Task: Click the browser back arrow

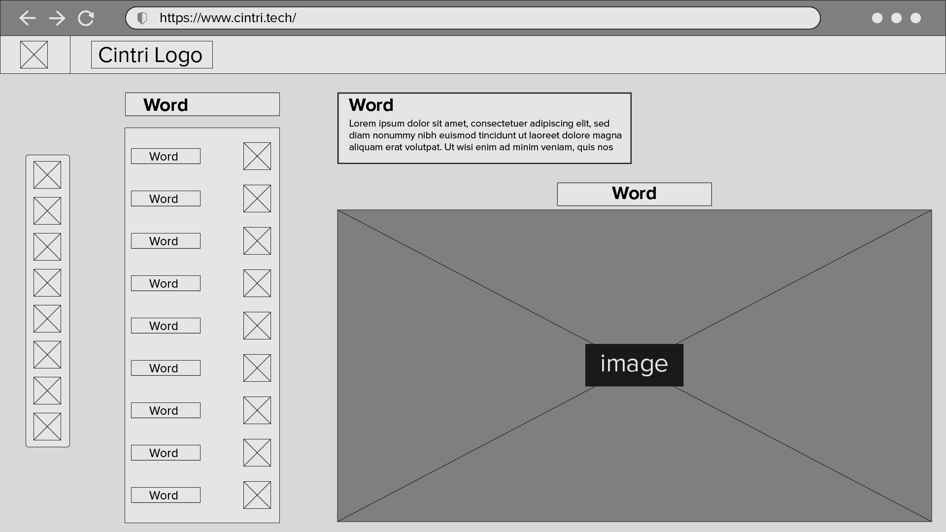Action: point(28,18)
